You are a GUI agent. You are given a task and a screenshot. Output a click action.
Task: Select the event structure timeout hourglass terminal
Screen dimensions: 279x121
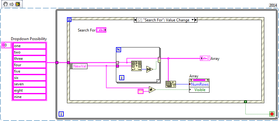pyautogui.click(x=69, y=19)
